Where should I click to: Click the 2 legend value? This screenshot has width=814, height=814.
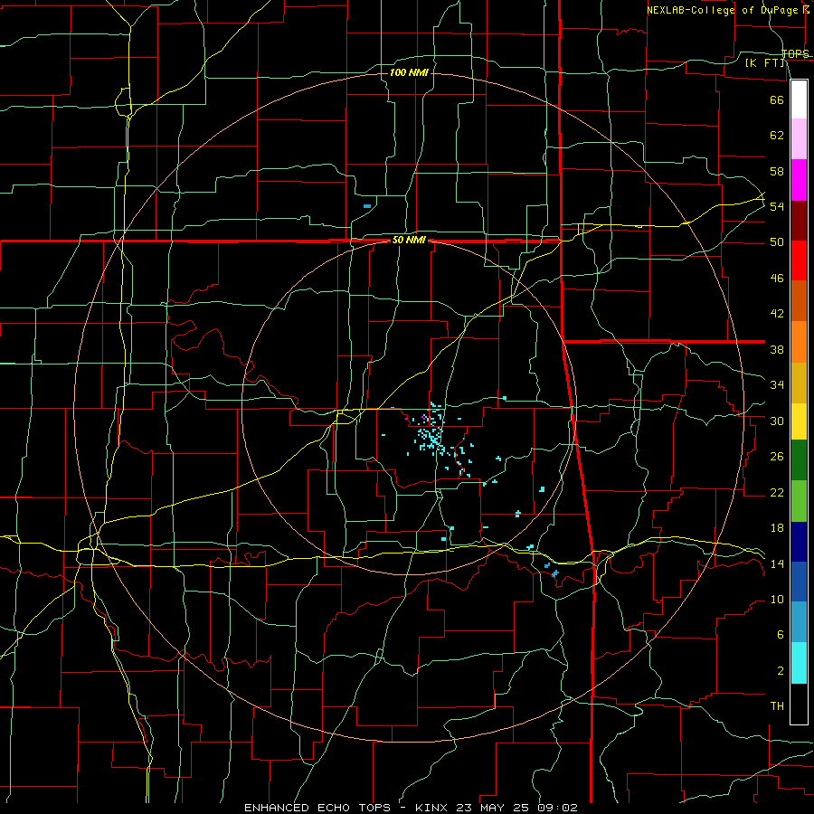pos(780,671)
